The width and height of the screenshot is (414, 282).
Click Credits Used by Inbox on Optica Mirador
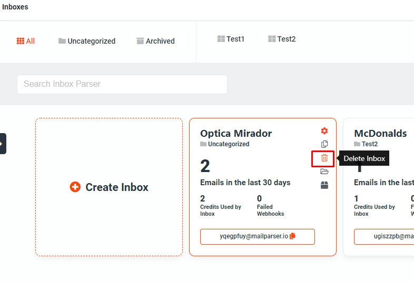tap(221, 210)
